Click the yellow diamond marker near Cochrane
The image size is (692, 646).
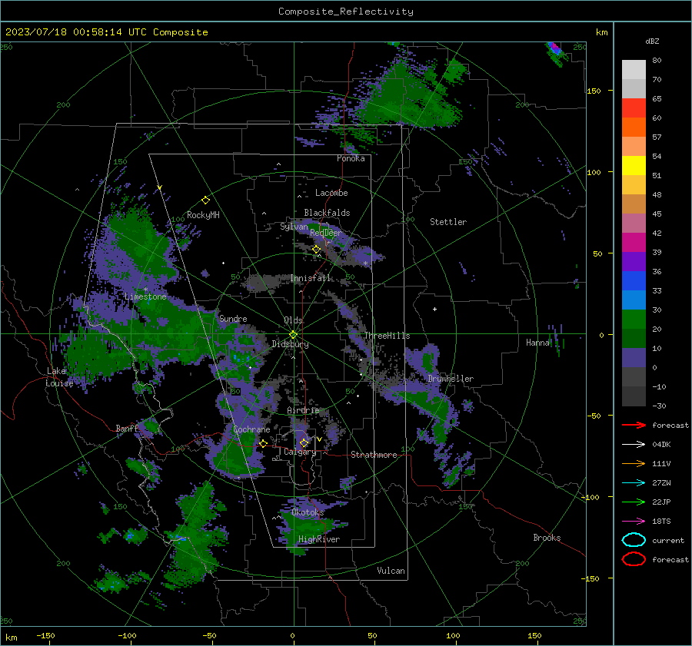click(x=264, y=443)
